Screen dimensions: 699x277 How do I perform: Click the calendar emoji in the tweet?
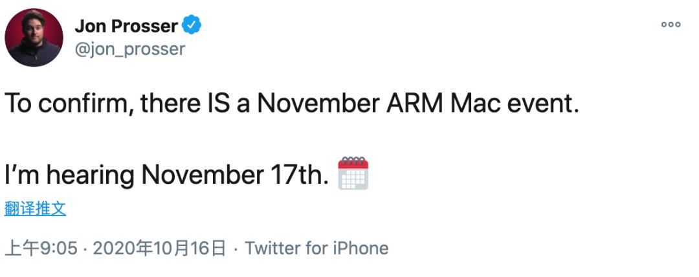click(x=353, y=173)
